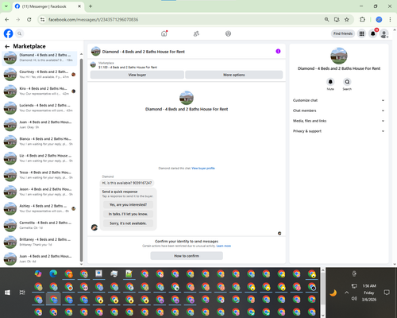397x318 pixels.
Task: Open the Notifications bell icon
Action: click(373, 33)
